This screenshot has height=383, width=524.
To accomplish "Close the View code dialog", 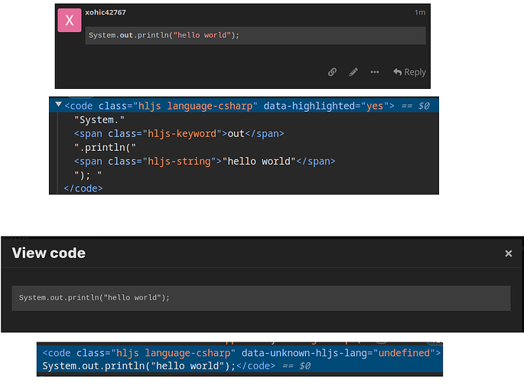I will [509, 254].
